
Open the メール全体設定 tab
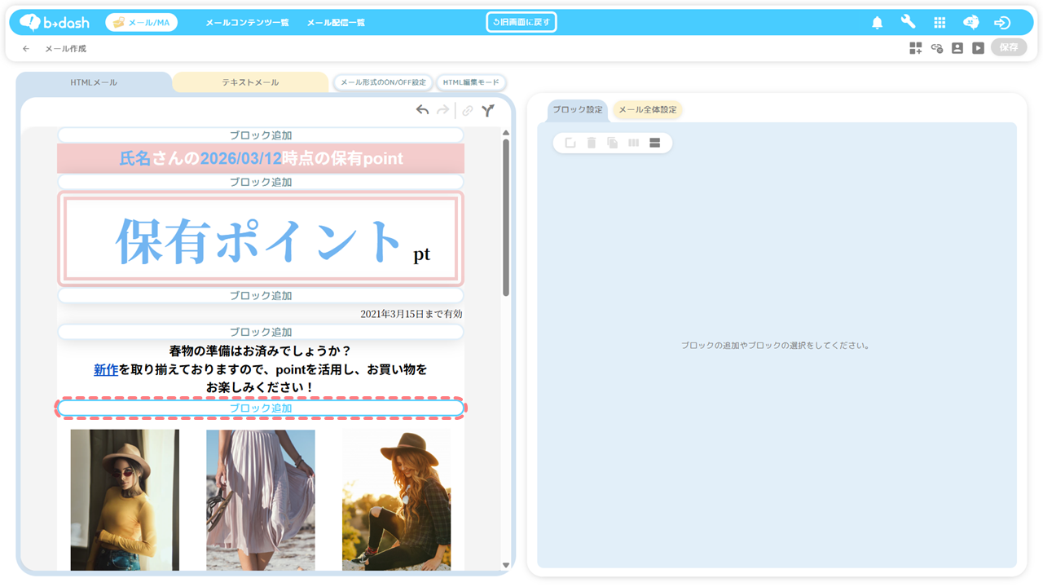647,110
